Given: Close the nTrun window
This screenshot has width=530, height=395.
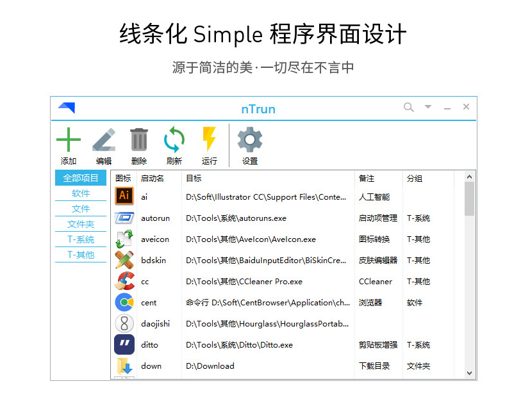Looking at the screenshot, I should click(x=466, y=107).
